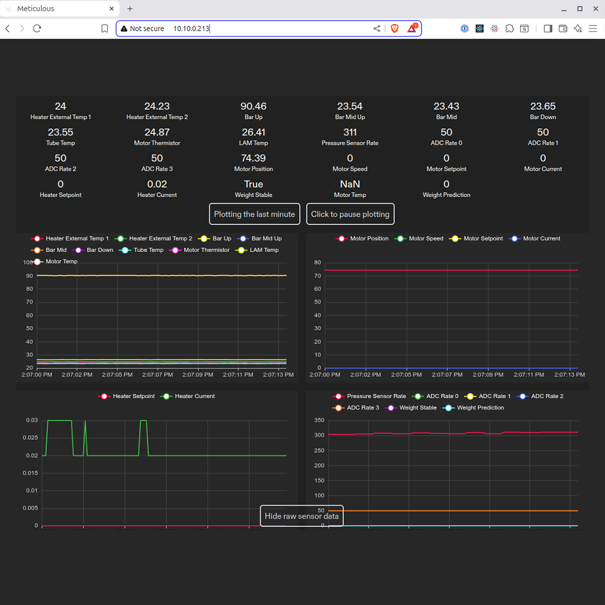The height and width of the screenshot is (605, 605).
Task: Click the Leo AI sparkle icon
Action: point(578,29)
